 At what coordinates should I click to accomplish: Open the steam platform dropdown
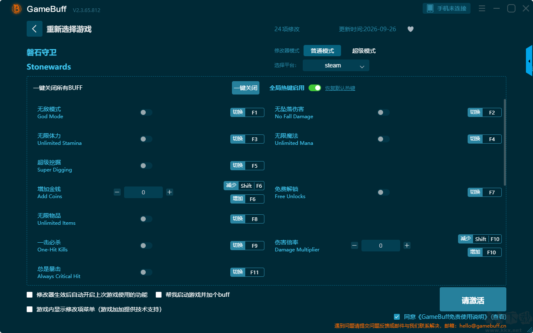(x=336, y=65)
